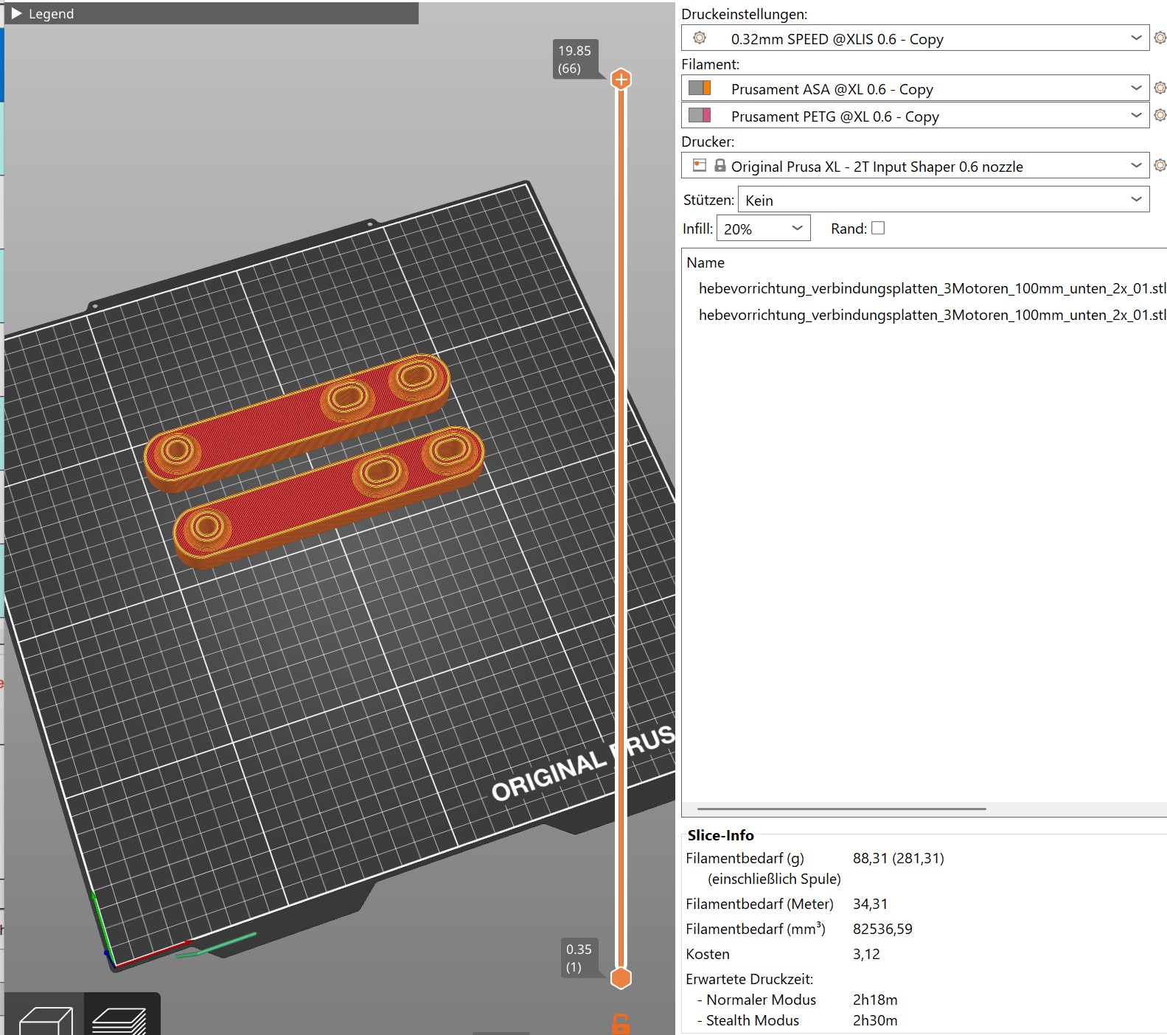Click the Druckeinstellungen label
1167x1035 pixels.
(744, 14)
